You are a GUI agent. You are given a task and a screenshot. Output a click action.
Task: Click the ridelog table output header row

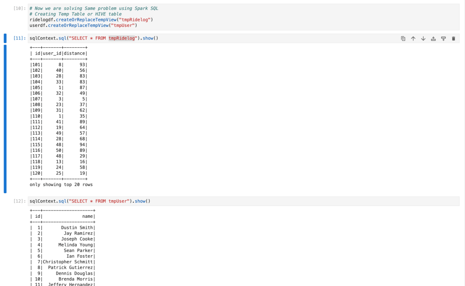click(x=58, y=53)
